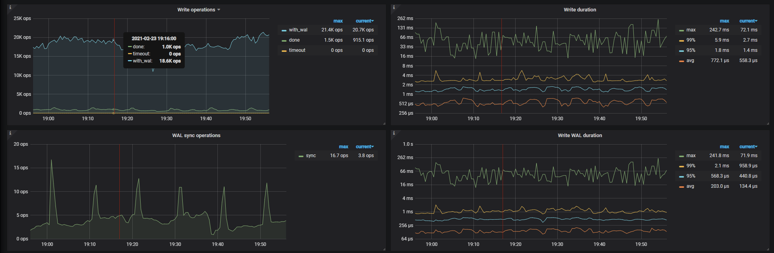This screenshot has width=774, height=253.
Task: Click the Write operations panel info icon
Action: [x=10, y=7]
